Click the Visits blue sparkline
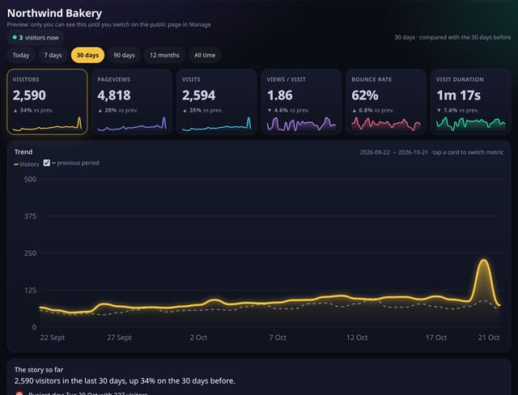This screenshot has height=395, width=518. (x=217, y=124)
